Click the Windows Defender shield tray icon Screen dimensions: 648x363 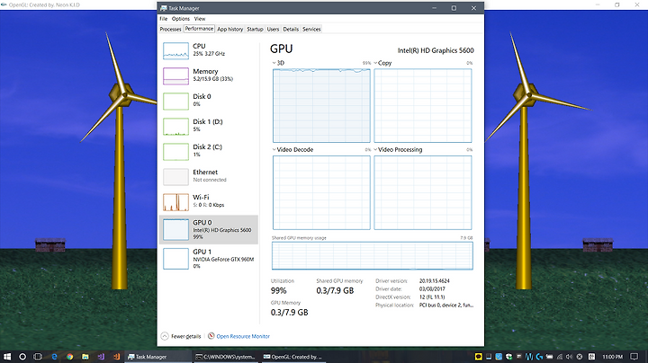click(x=508, y=357)
